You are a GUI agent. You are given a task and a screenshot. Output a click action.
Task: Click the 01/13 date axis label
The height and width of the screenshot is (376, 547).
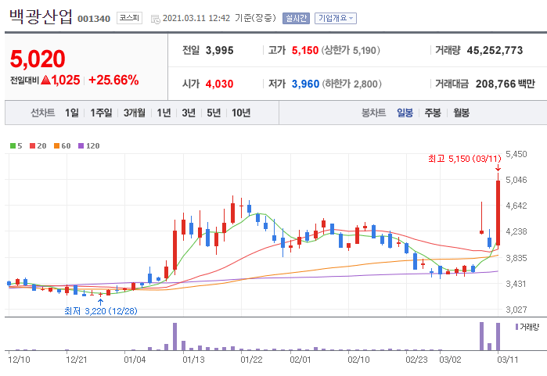click(x=193, y=360)
